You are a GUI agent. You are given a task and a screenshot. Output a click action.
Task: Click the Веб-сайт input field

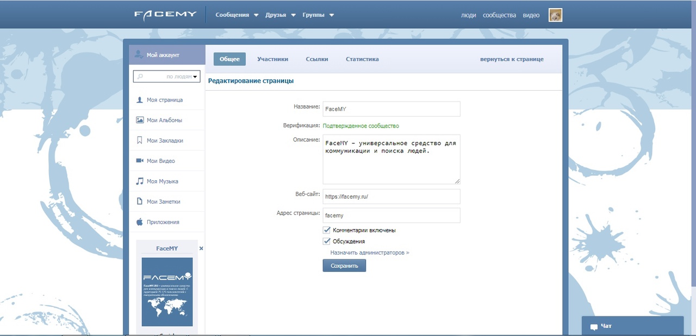(391, 196)
